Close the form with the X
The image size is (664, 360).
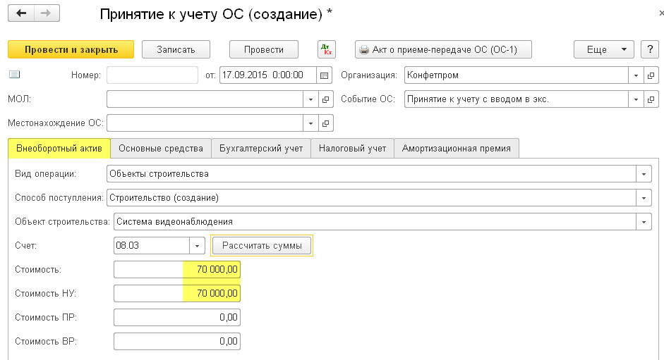[661, 13]
